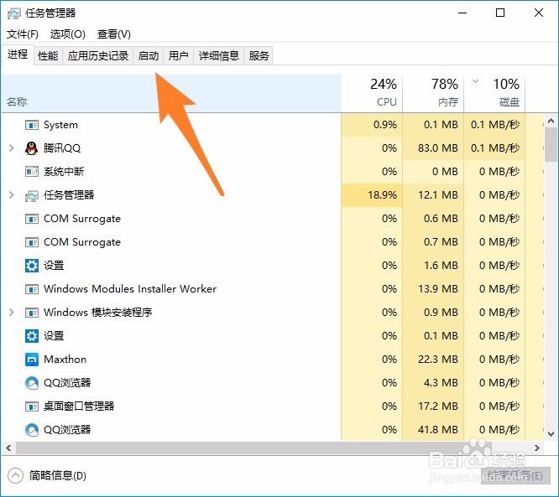Click the horizontal scrollbar thumb

click(253, 448)
